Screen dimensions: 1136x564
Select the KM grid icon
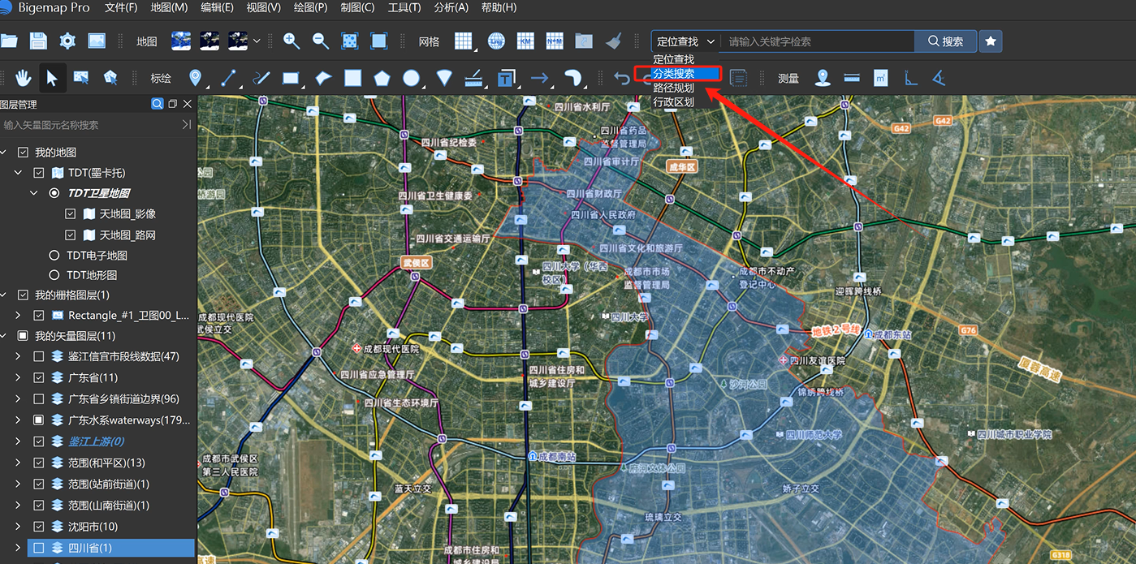click(526, 41)
